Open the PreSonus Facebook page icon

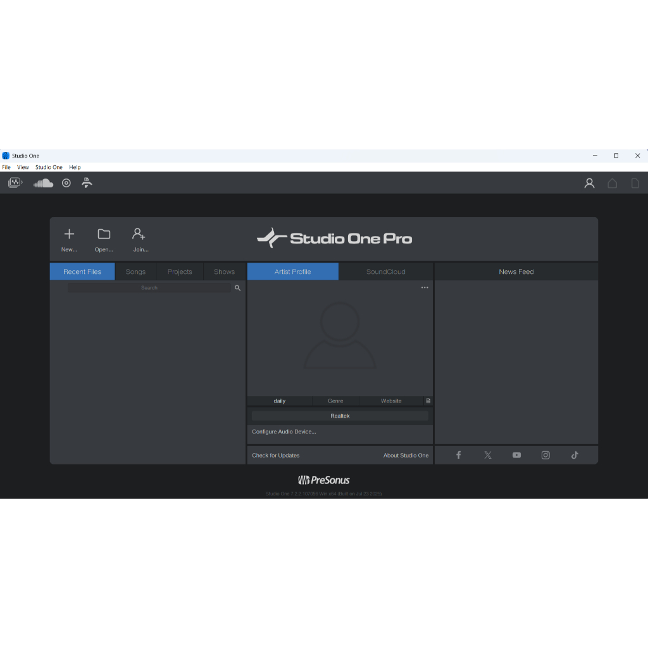(459, 455)
